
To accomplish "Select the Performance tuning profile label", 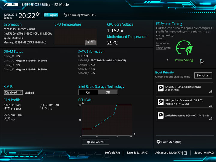I will (163, 43).
